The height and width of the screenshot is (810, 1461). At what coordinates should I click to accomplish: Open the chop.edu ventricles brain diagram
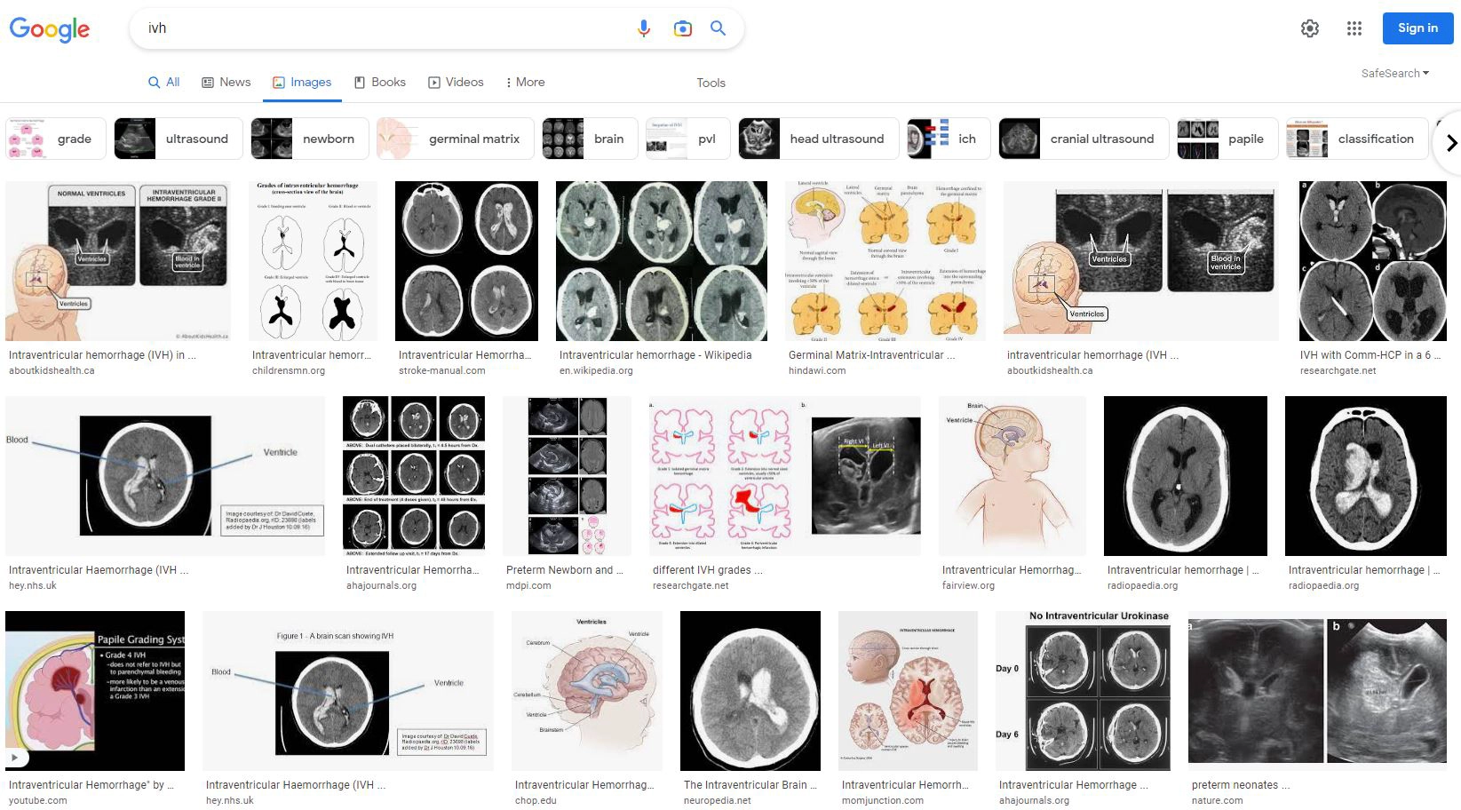click(x=587, y=691)
